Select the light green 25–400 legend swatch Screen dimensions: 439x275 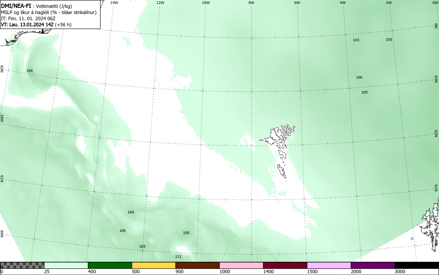[x=66, y=265]
